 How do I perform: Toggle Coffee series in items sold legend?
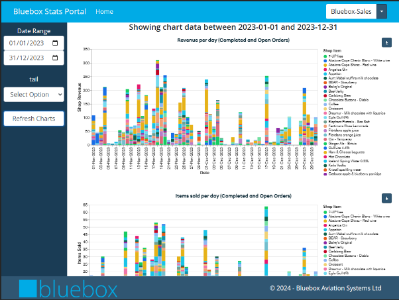click(x=333, y=260)
